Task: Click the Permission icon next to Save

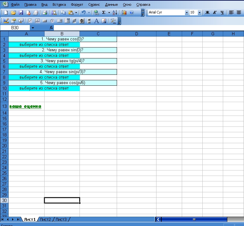Action: point(28,13)
